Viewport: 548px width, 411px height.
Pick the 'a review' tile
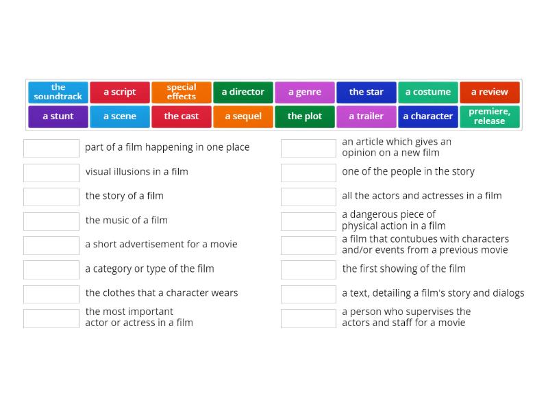(x=490, y=92)
